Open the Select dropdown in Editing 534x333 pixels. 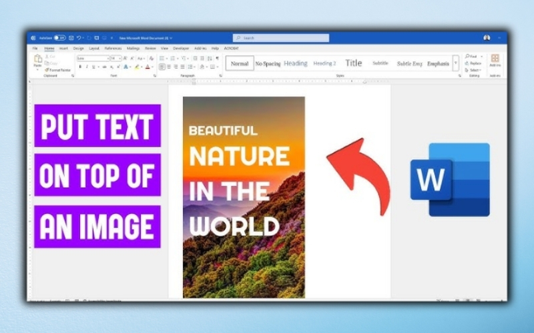point(473,70)
